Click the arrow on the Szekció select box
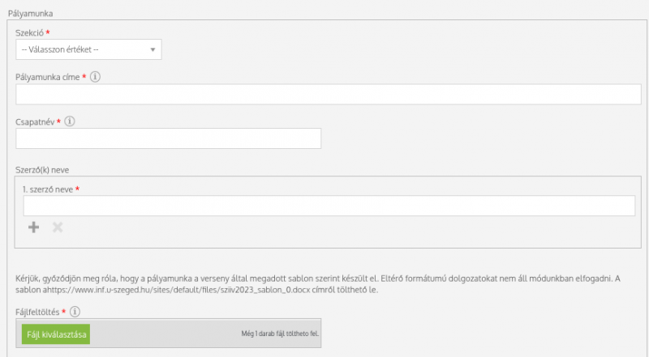This screenshot has width=649, height=357. [153, 50]
